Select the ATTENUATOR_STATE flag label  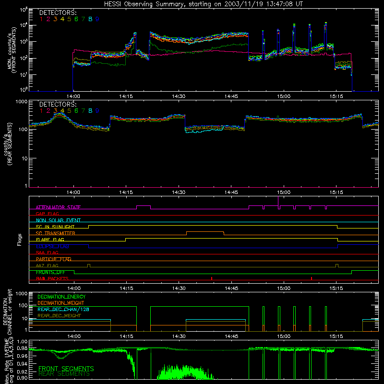(58, 207)
